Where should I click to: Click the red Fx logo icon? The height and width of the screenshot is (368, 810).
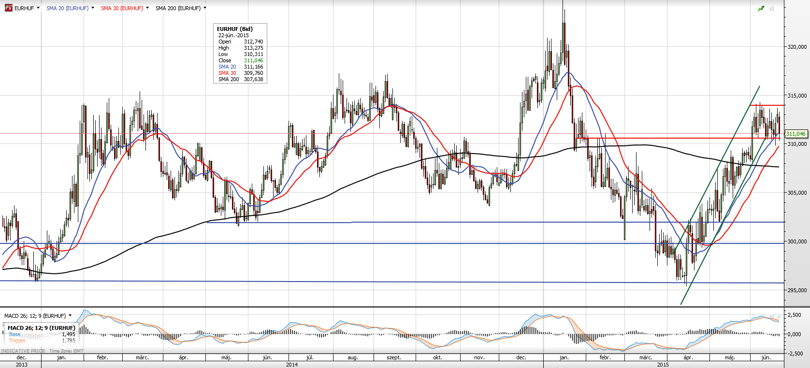(9, 8)
